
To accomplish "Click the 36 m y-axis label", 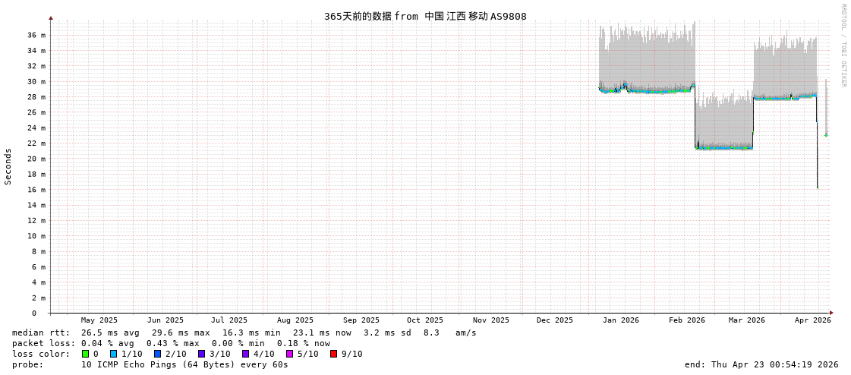I will [x=36, y=35].
